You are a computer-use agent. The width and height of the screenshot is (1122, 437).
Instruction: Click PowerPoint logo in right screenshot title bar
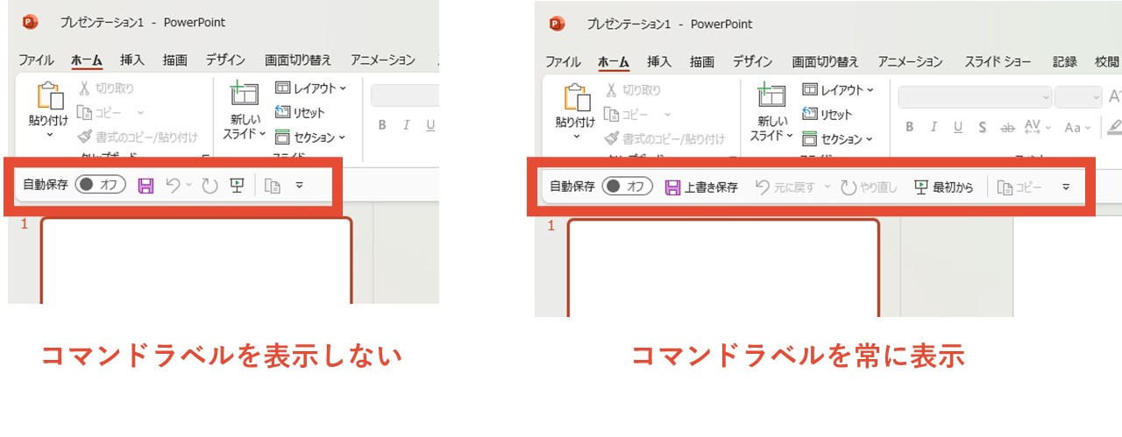[x=557, y=24]
